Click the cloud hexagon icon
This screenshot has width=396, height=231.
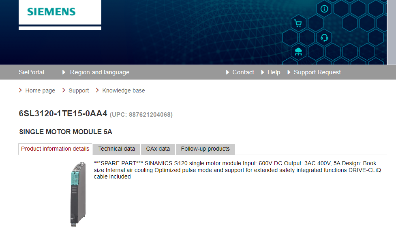(x=298, y=51)
